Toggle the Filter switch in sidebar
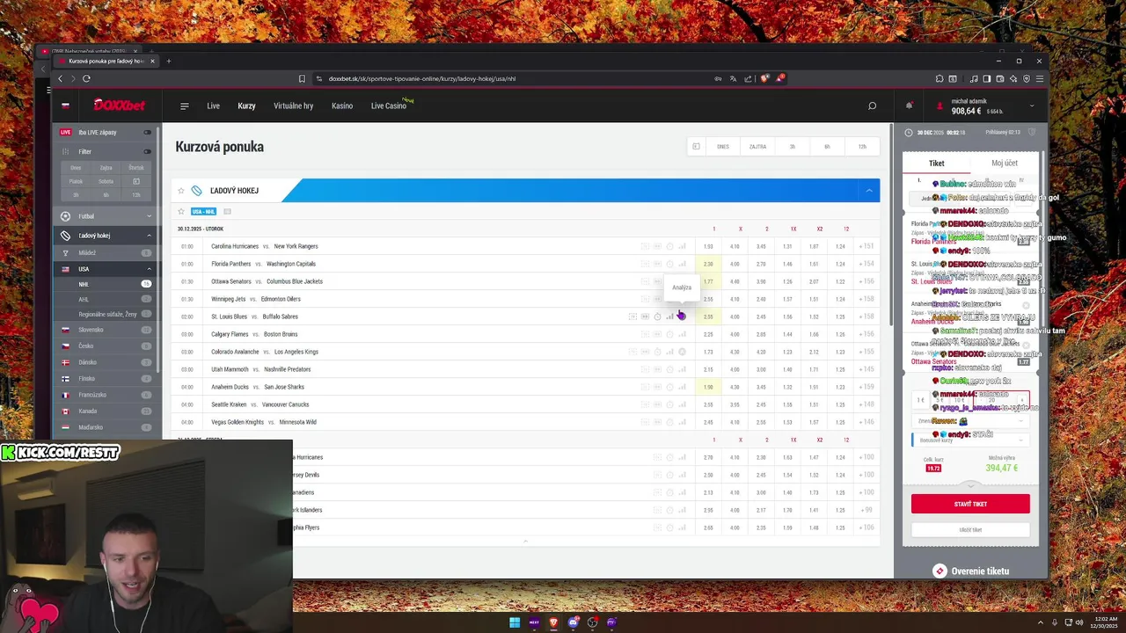 point(147,151)
